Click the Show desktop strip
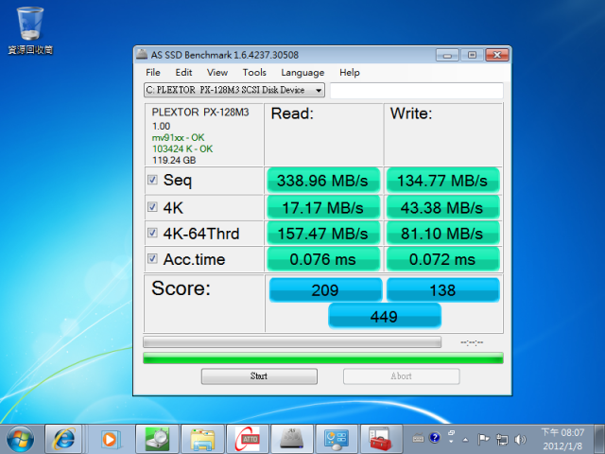Screen dimensions: 605x454 (x=599, y=439)
